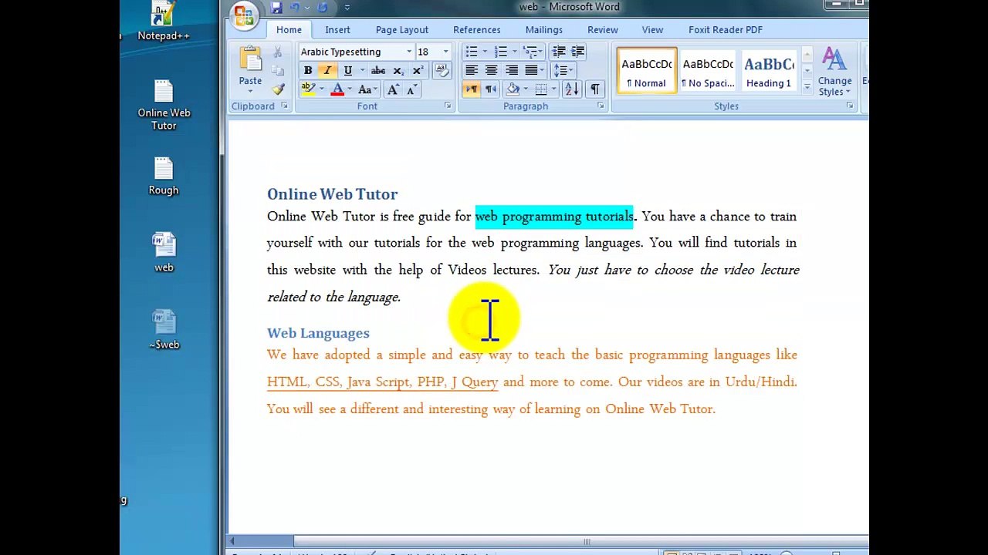This screenshot has width=988, height=555.
Task: Click the Paste clipboard icon
Action: point(250,59)
